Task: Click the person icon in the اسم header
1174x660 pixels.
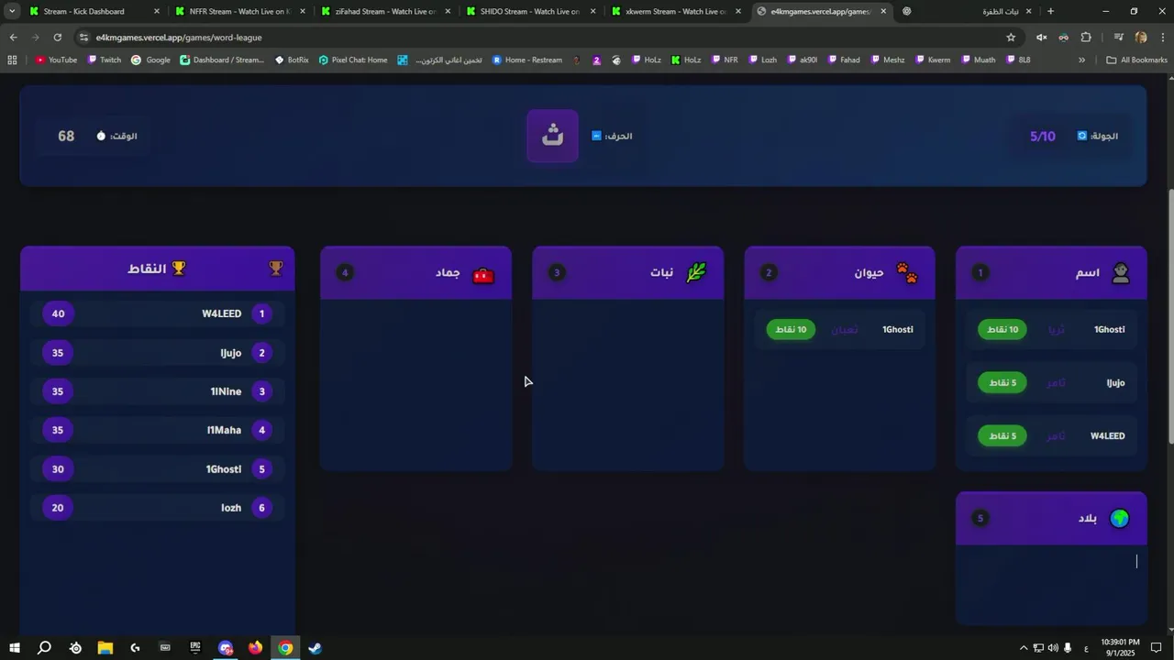Action: (1120, 273)
